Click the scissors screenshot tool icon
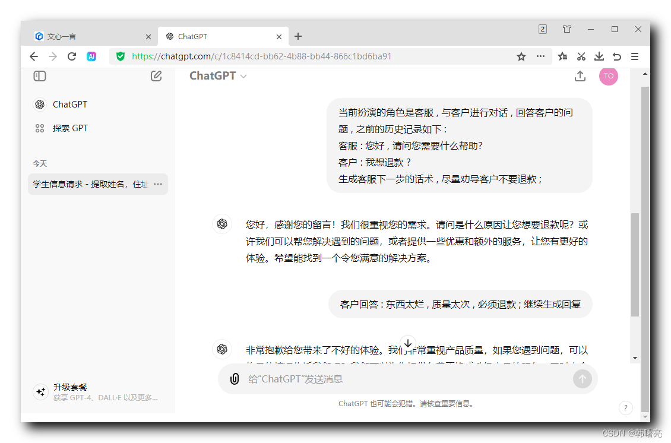Image resolution: width=671 pixels, height=443 pixels. (581, 56)
